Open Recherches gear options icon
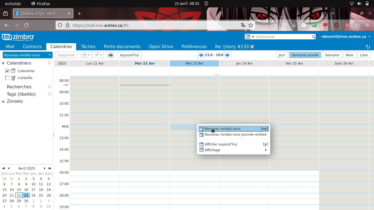The image size is (374, 210). pyautogui.click(x=50, y=87)
